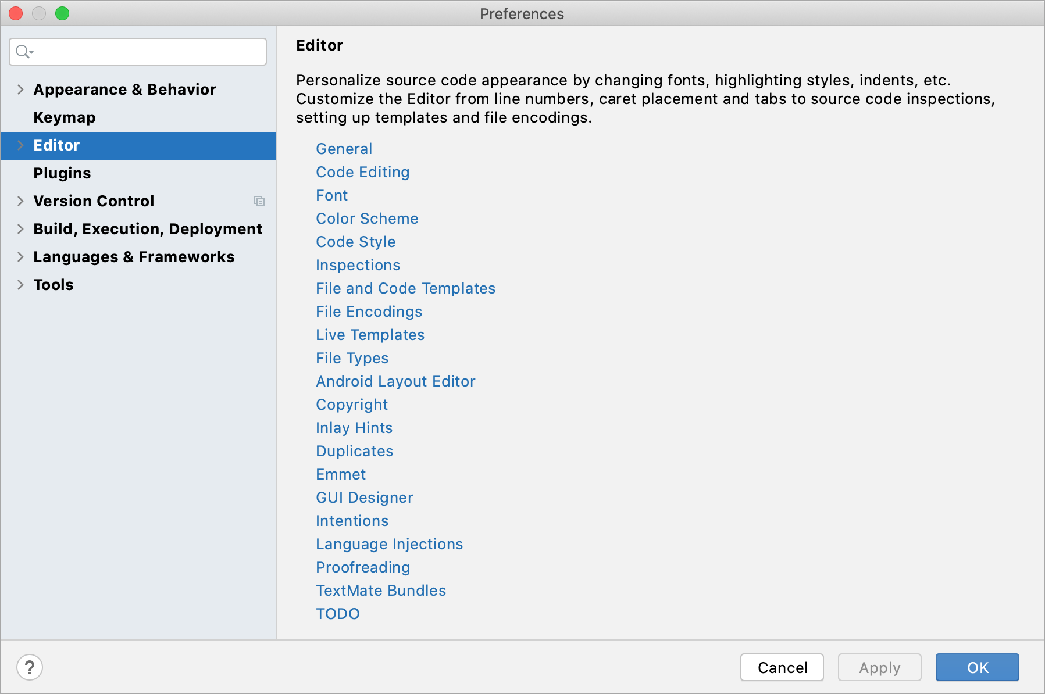Select Languages & Frameworks category
The image size is (1045, 694).
[x=134, y=257]
